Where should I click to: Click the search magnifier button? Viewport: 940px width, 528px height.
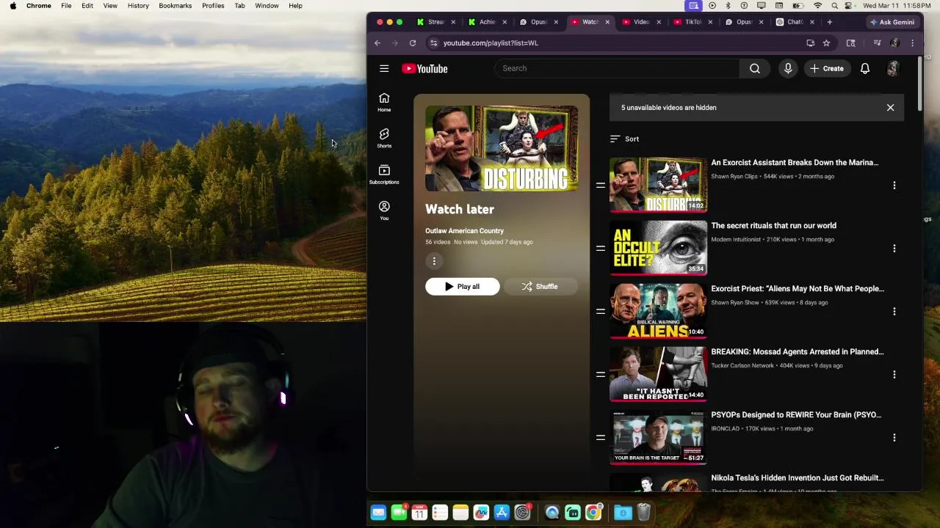pyautogui.click(x=755, y=68)
